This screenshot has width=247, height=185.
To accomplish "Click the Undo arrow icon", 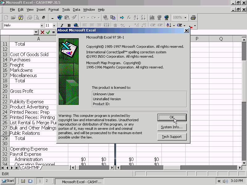I will 83,18.
